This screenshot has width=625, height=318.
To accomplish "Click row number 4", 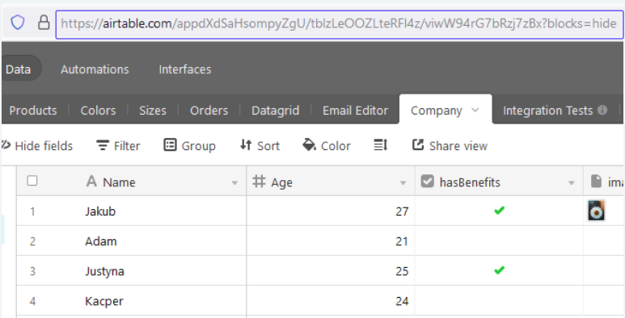I will coord(32,301).
